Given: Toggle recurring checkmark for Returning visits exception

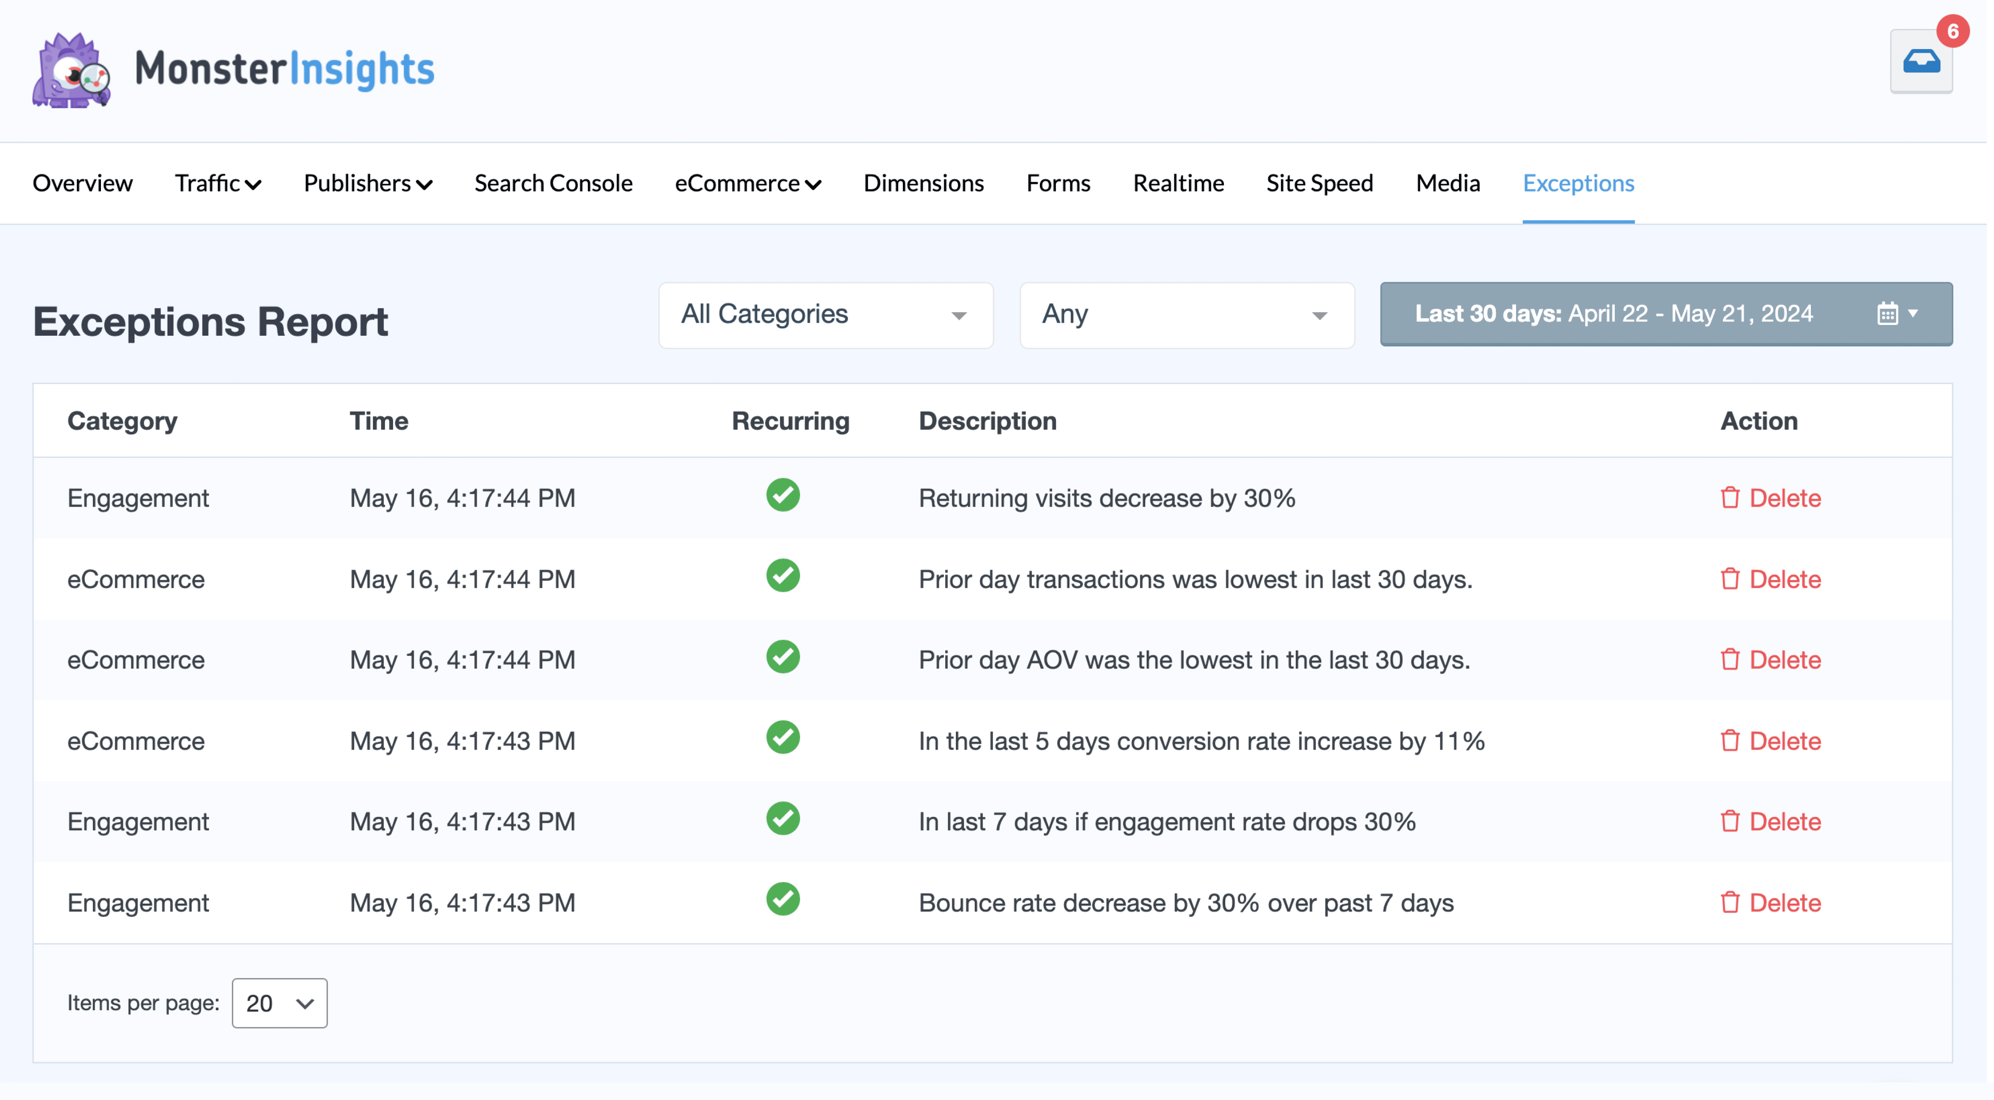Looking at the screenshot, I should 783,495.
